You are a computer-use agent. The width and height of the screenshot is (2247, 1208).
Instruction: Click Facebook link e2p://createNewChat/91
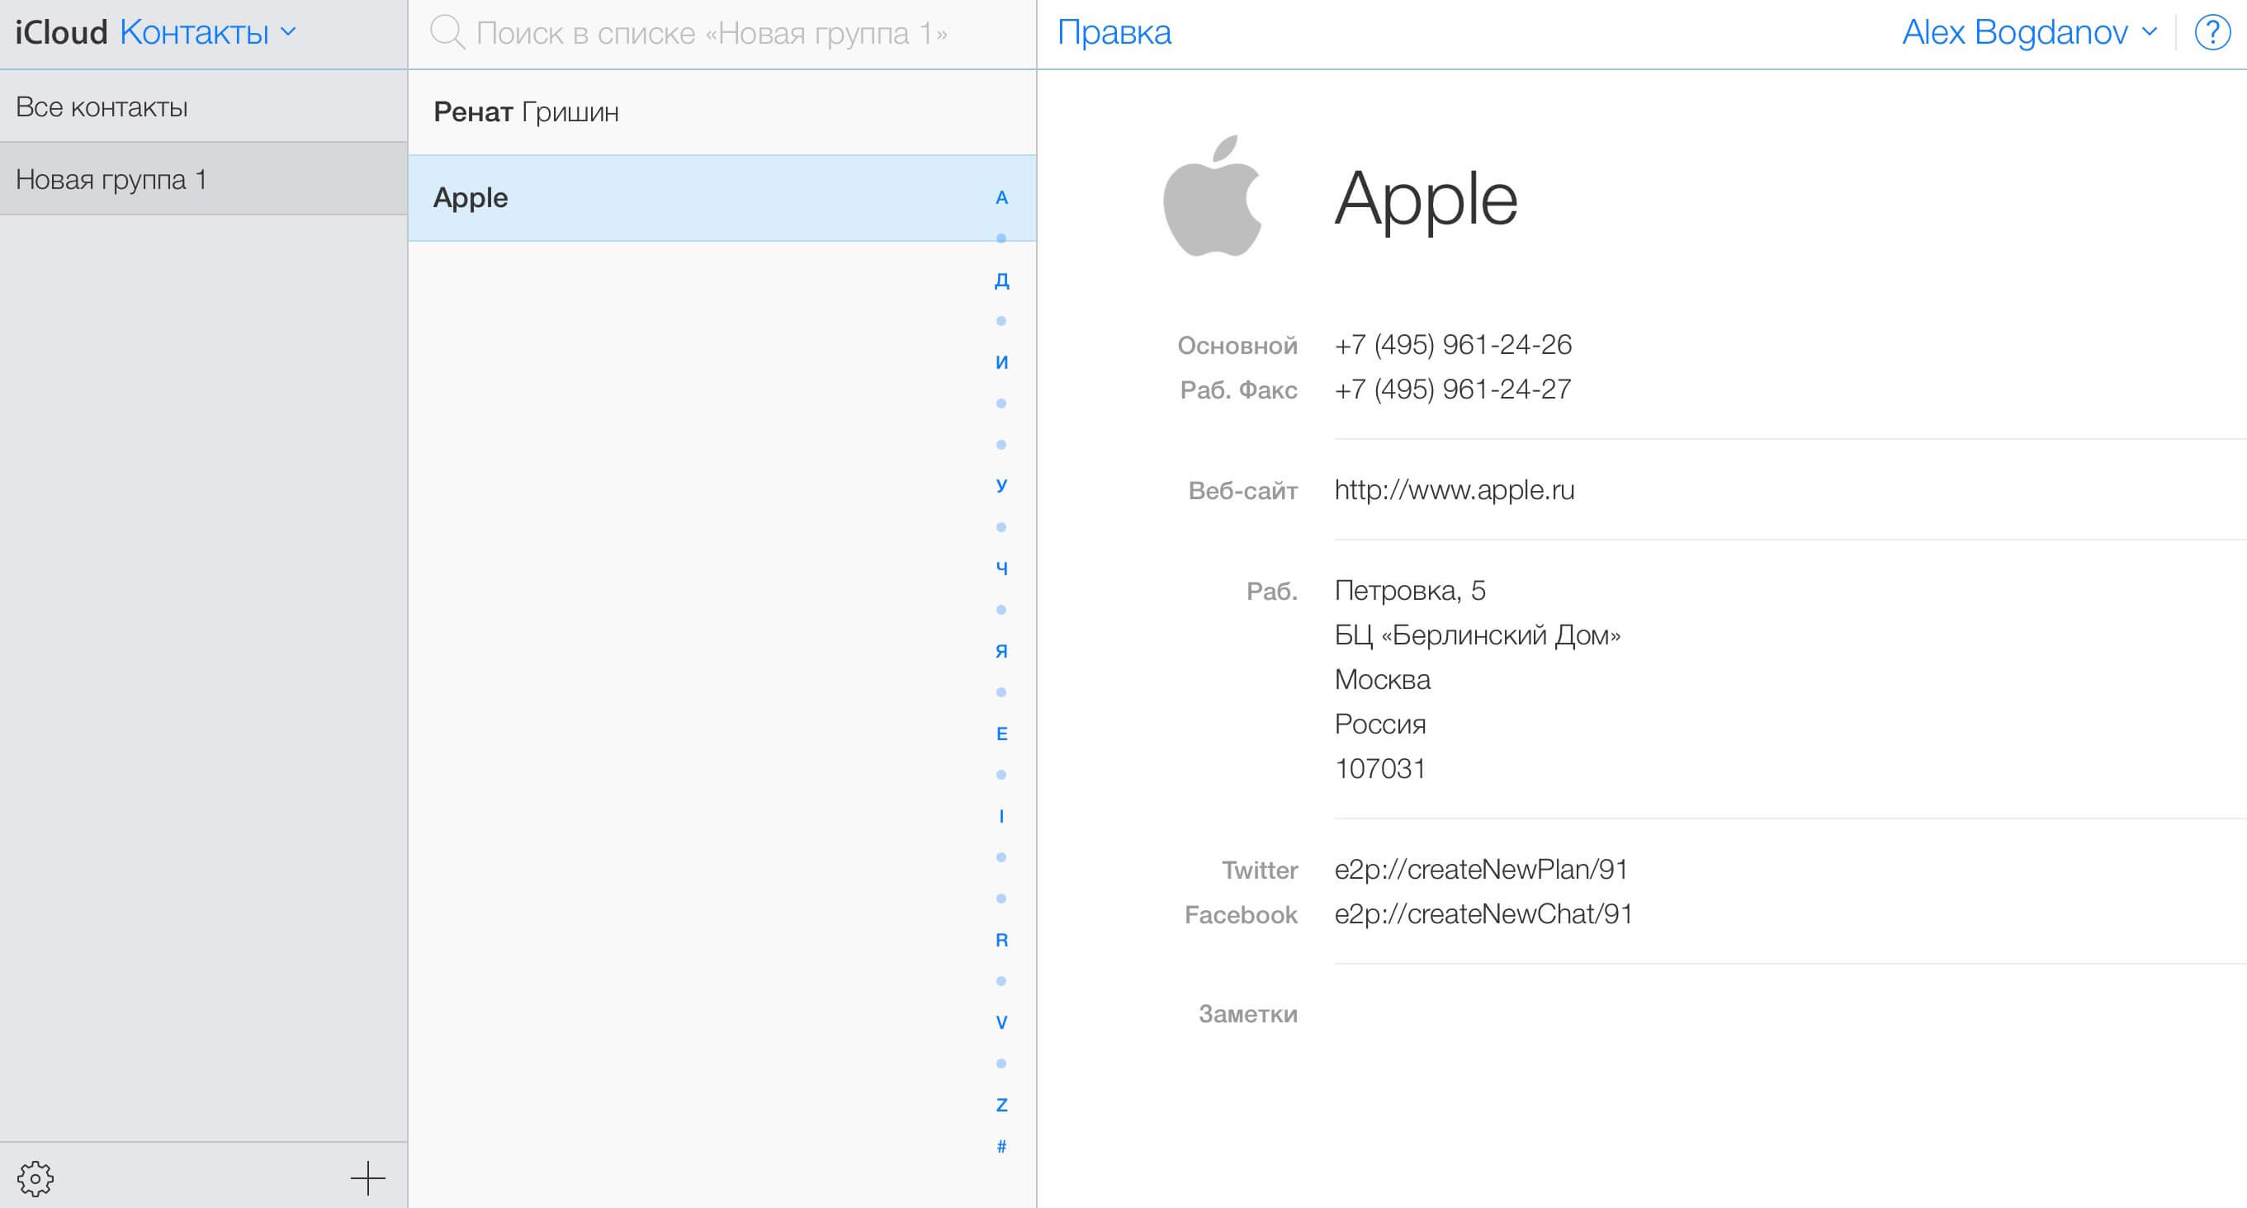coord(1483,914)
